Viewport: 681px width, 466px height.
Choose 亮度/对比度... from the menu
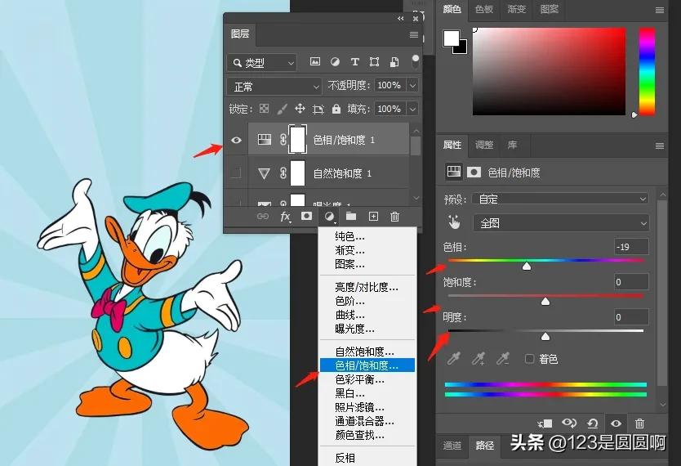[367, 287]
